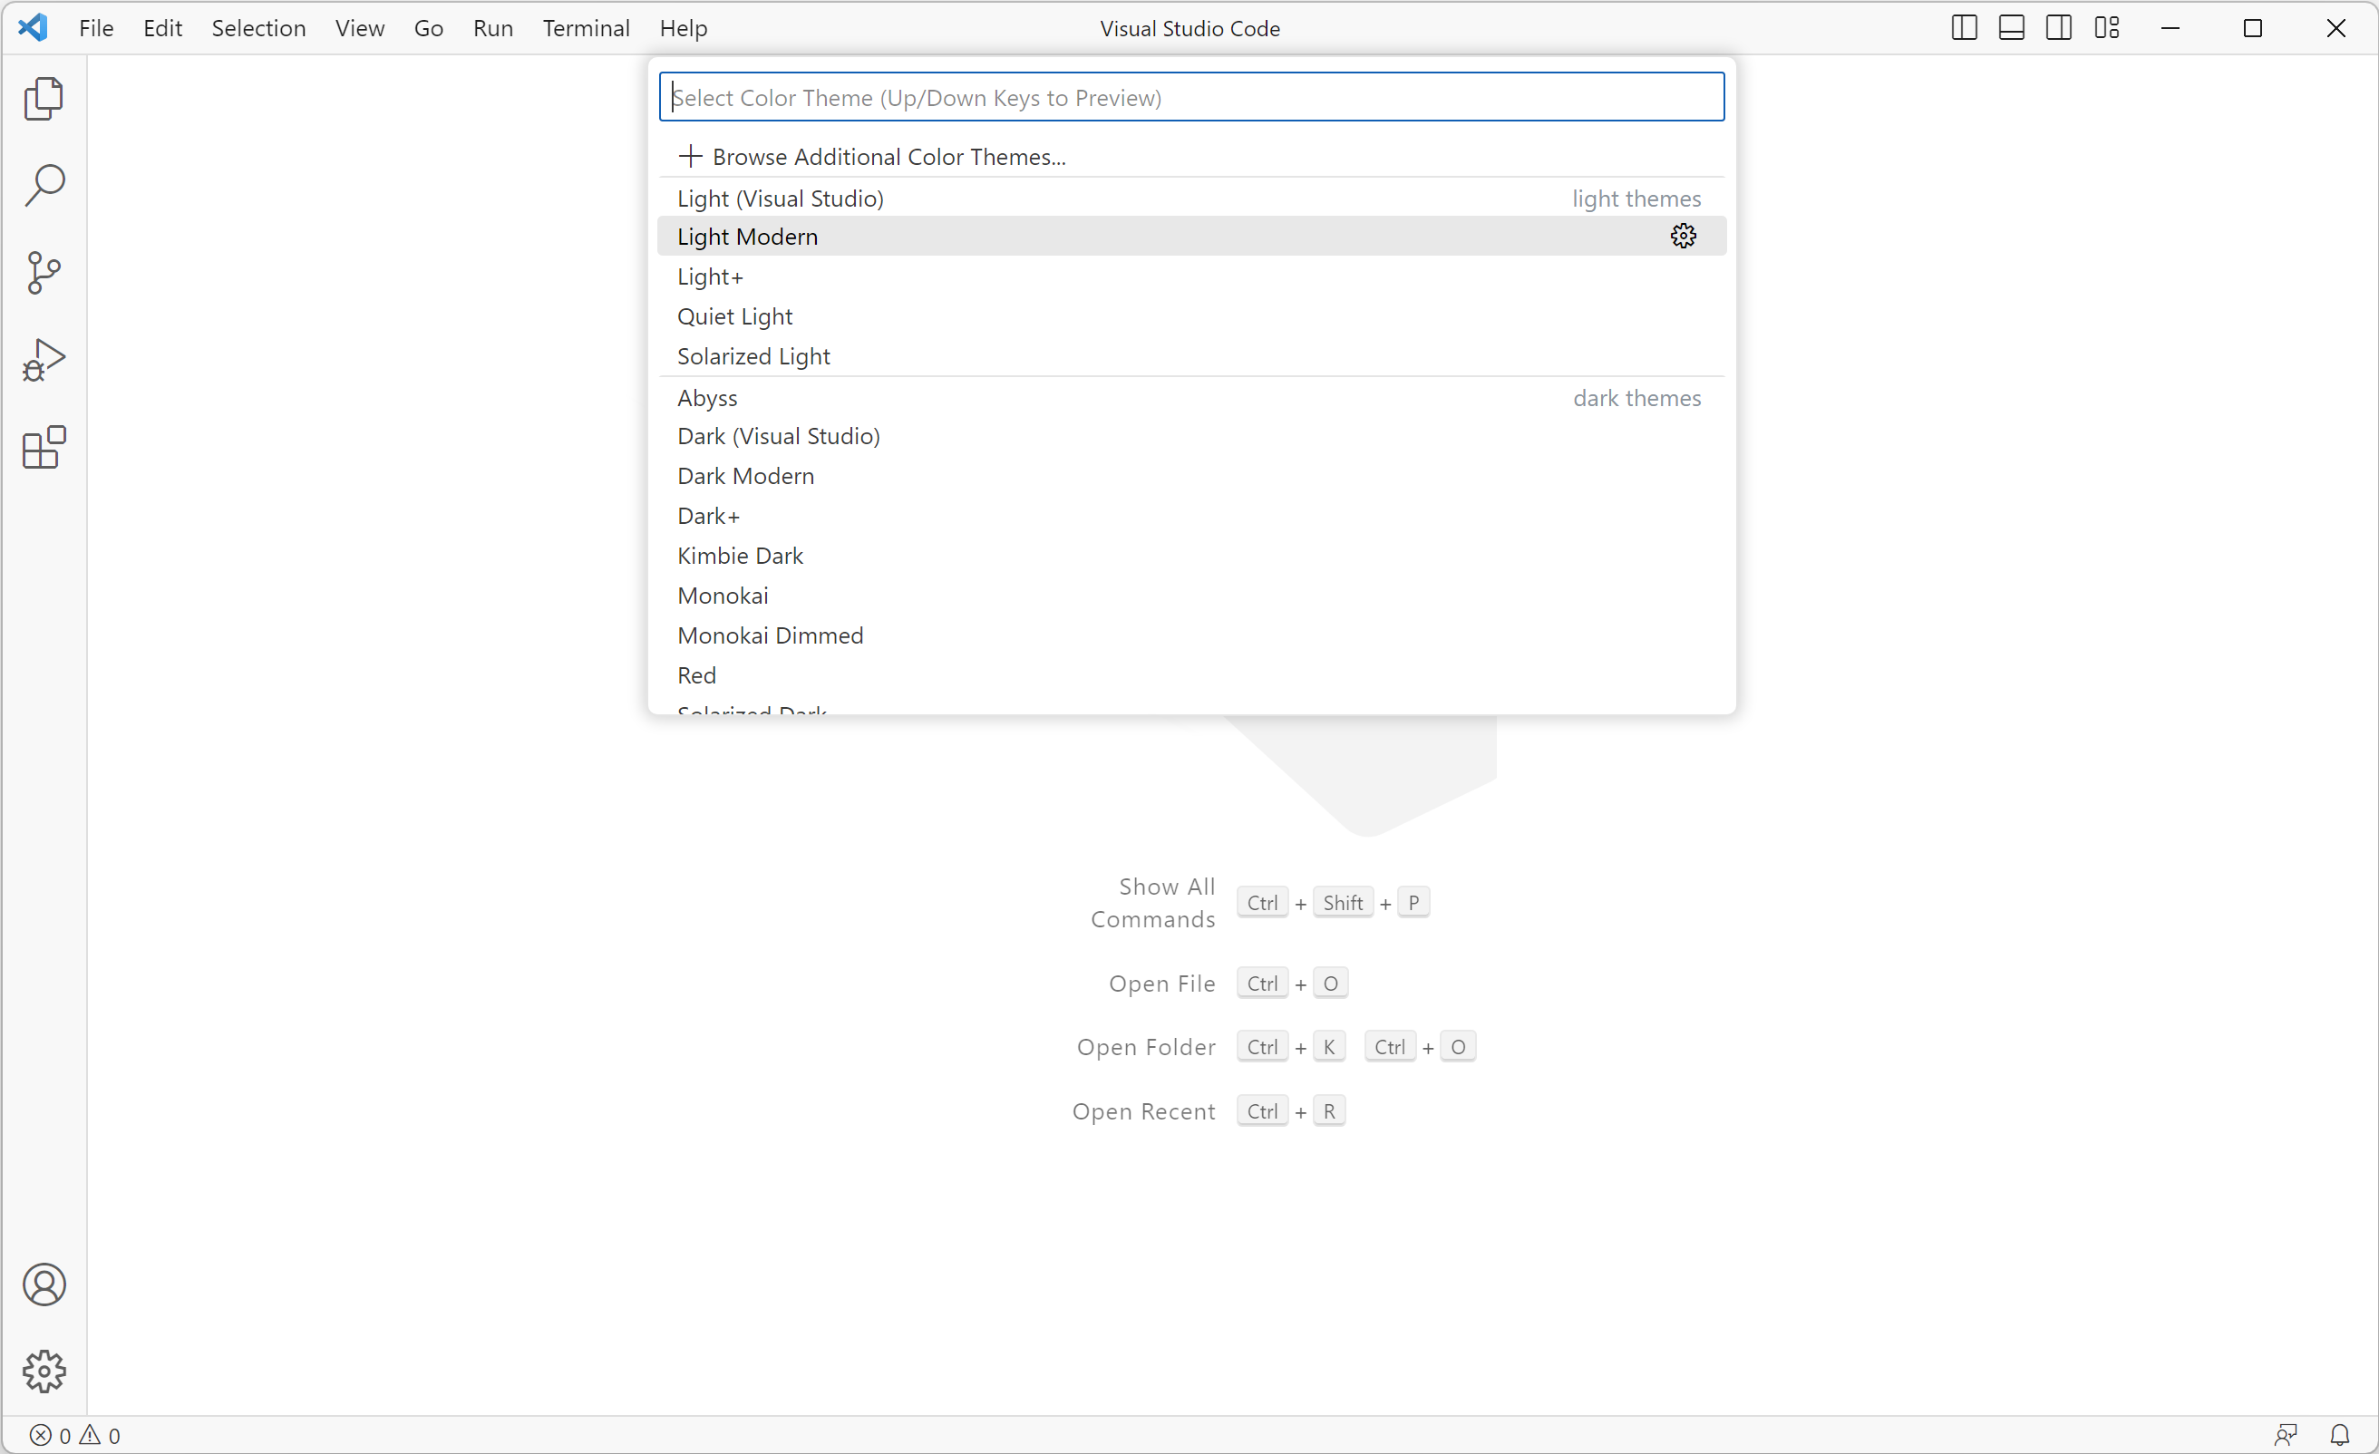The image size is (2379, 1454).
Task: Open the Selection menu
Action: point(257,28)
